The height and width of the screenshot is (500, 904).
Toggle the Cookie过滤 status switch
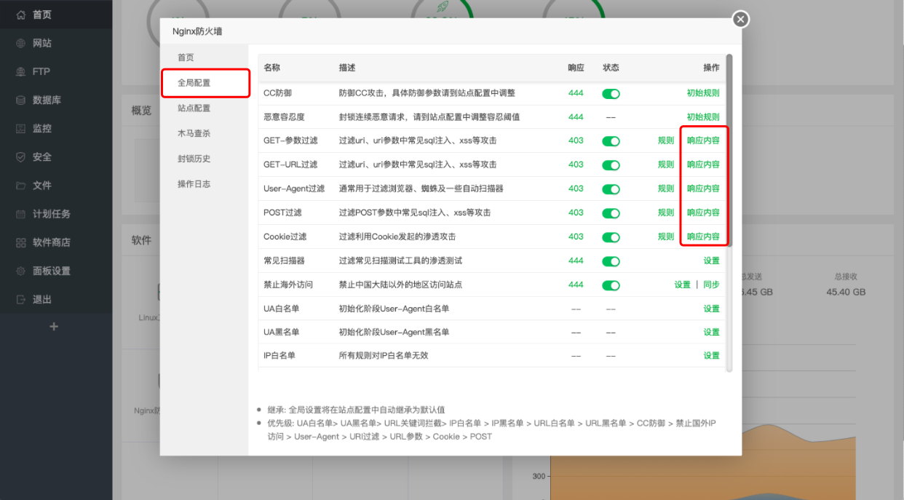[x=611, y=237]
